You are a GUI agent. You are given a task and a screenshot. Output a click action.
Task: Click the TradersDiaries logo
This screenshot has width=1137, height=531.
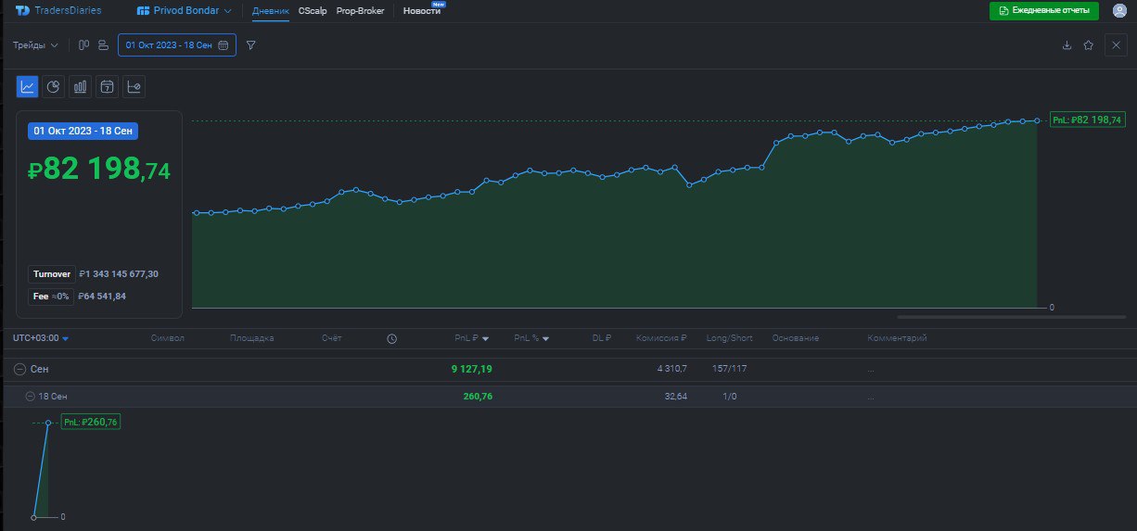[x=58, y=11]
